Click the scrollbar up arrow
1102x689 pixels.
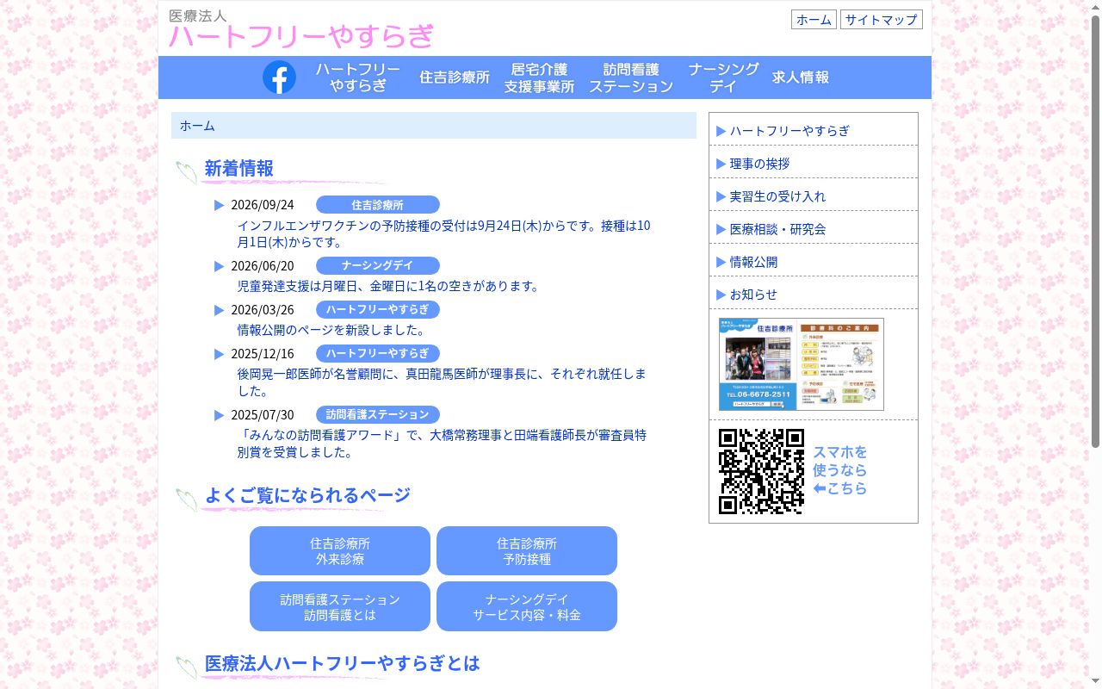point(1096,7)
